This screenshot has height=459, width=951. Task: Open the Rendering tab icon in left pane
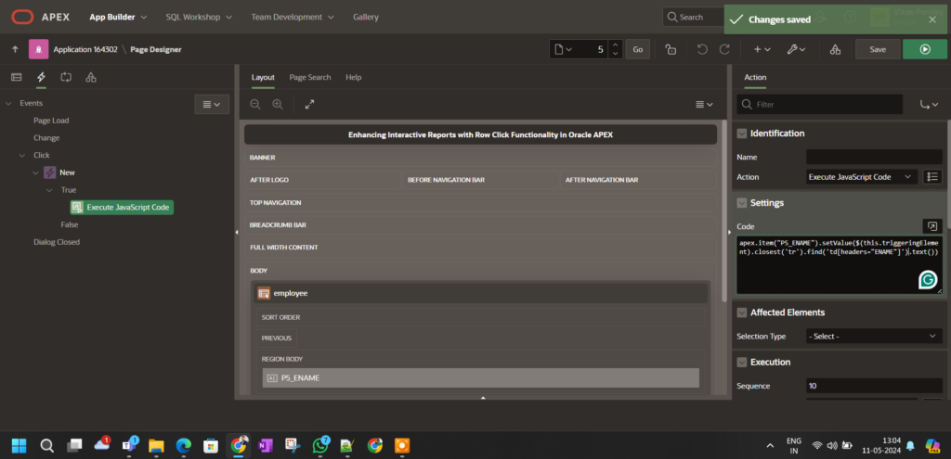(x=16, y=77)
